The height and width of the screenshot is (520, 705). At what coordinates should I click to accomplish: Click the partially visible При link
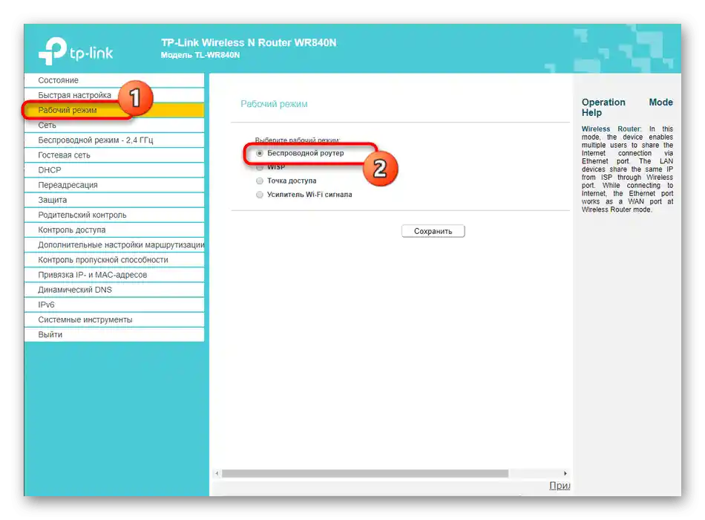tap(560, 485)
